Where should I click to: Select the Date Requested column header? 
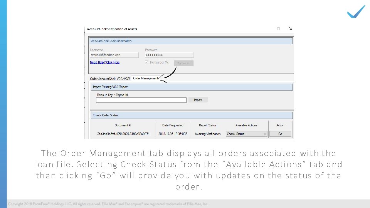point(173,125)
